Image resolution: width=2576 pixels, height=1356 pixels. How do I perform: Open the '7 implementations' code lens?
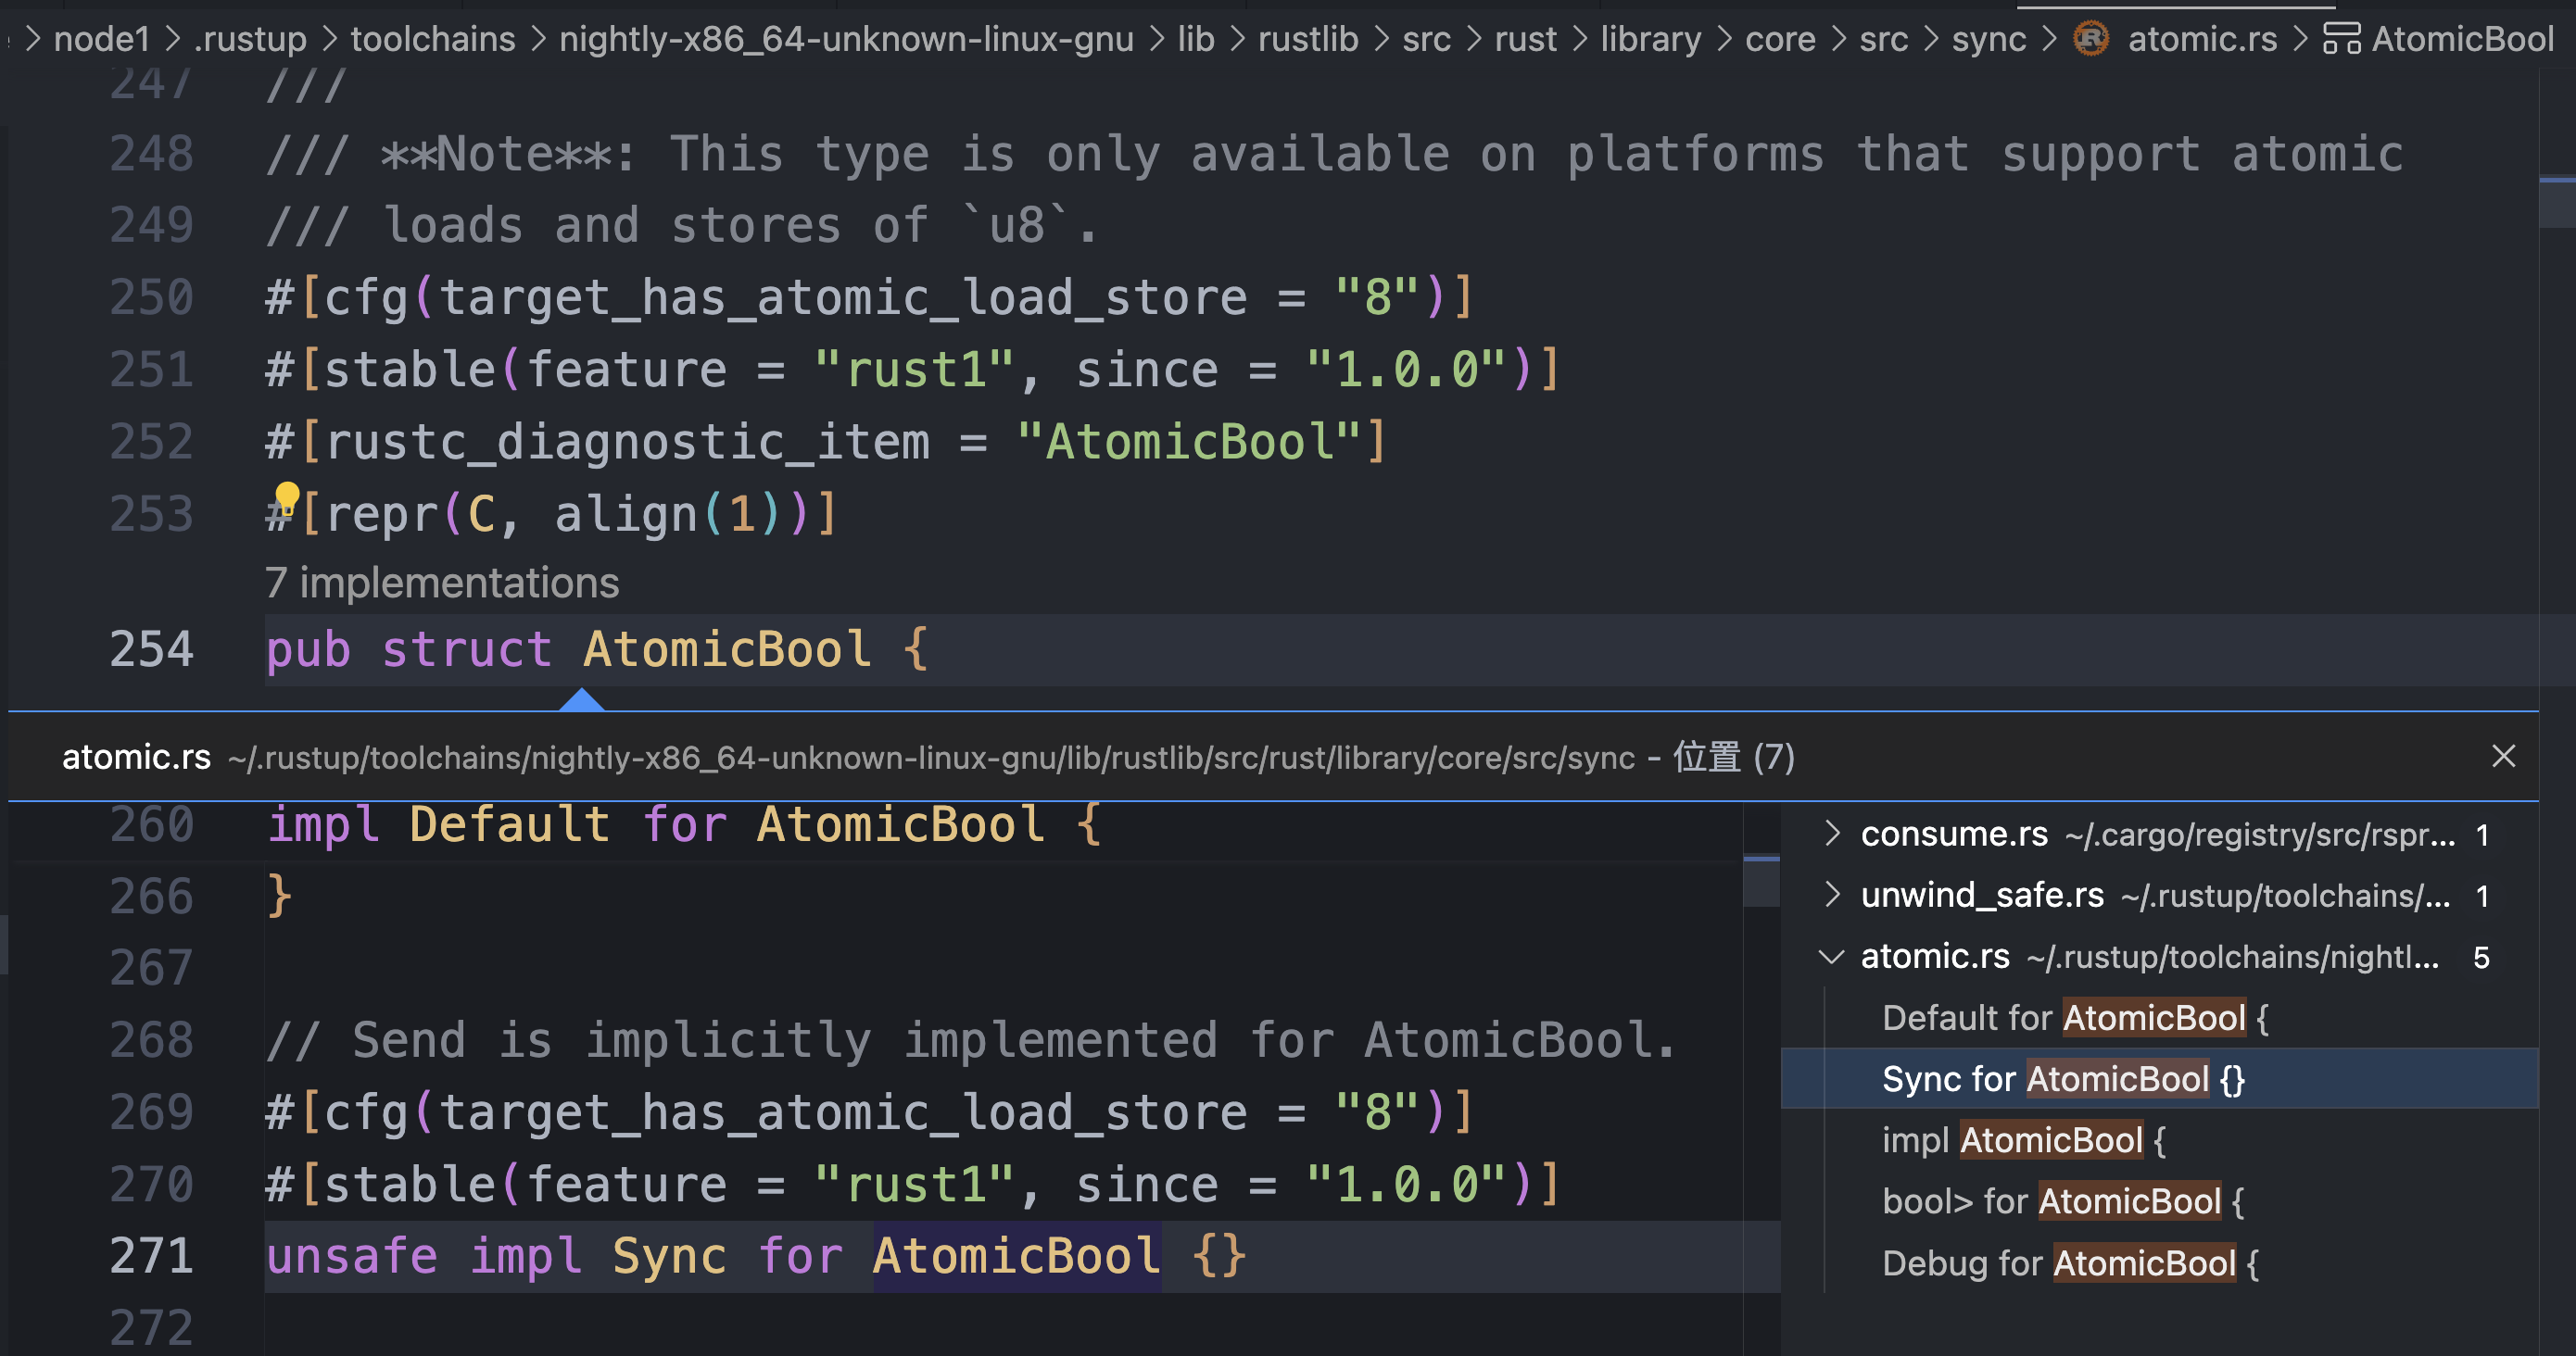click(442, 583)
